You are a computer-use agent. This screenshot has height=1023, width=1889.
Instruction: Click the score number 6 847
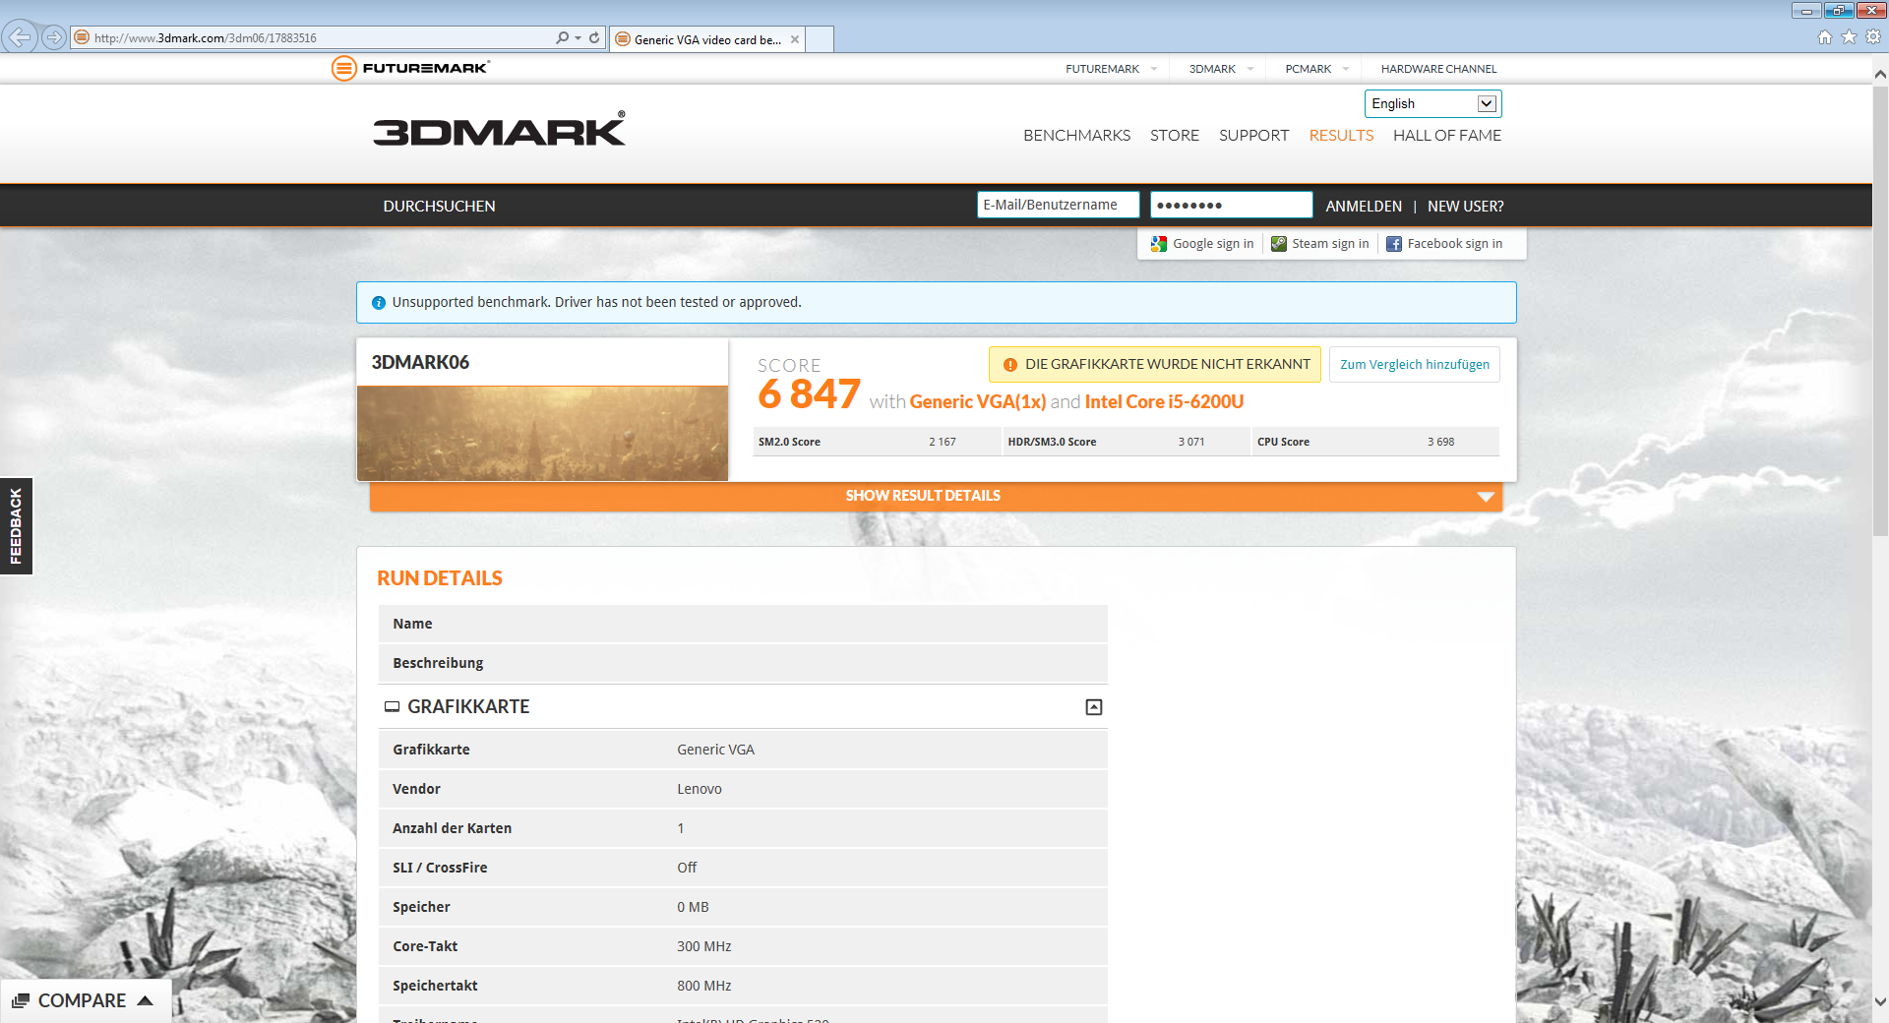tap(809, 394)
